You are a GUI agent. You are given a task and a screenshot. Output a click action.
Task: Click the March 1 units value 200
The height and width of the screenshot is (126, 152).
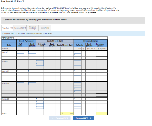pos(78,49)
